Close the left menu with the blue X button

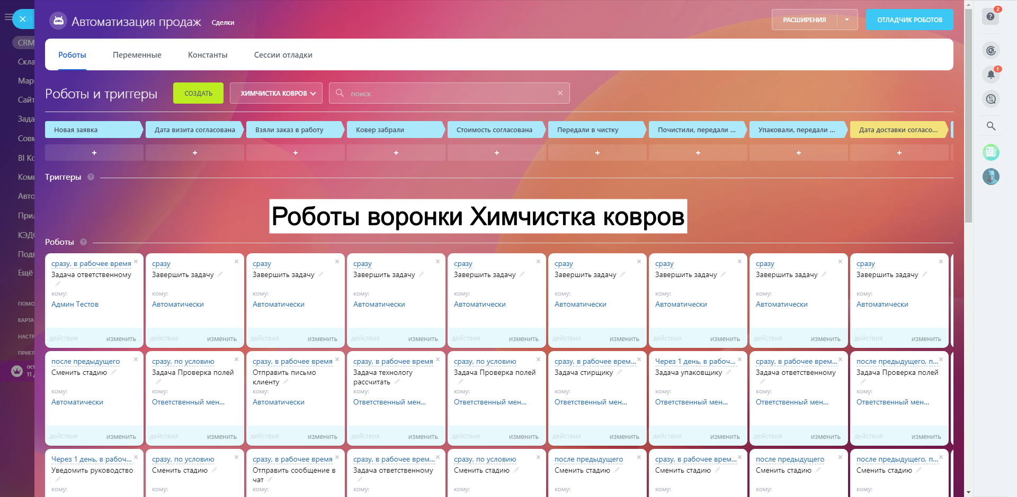[x=23, y=19]
